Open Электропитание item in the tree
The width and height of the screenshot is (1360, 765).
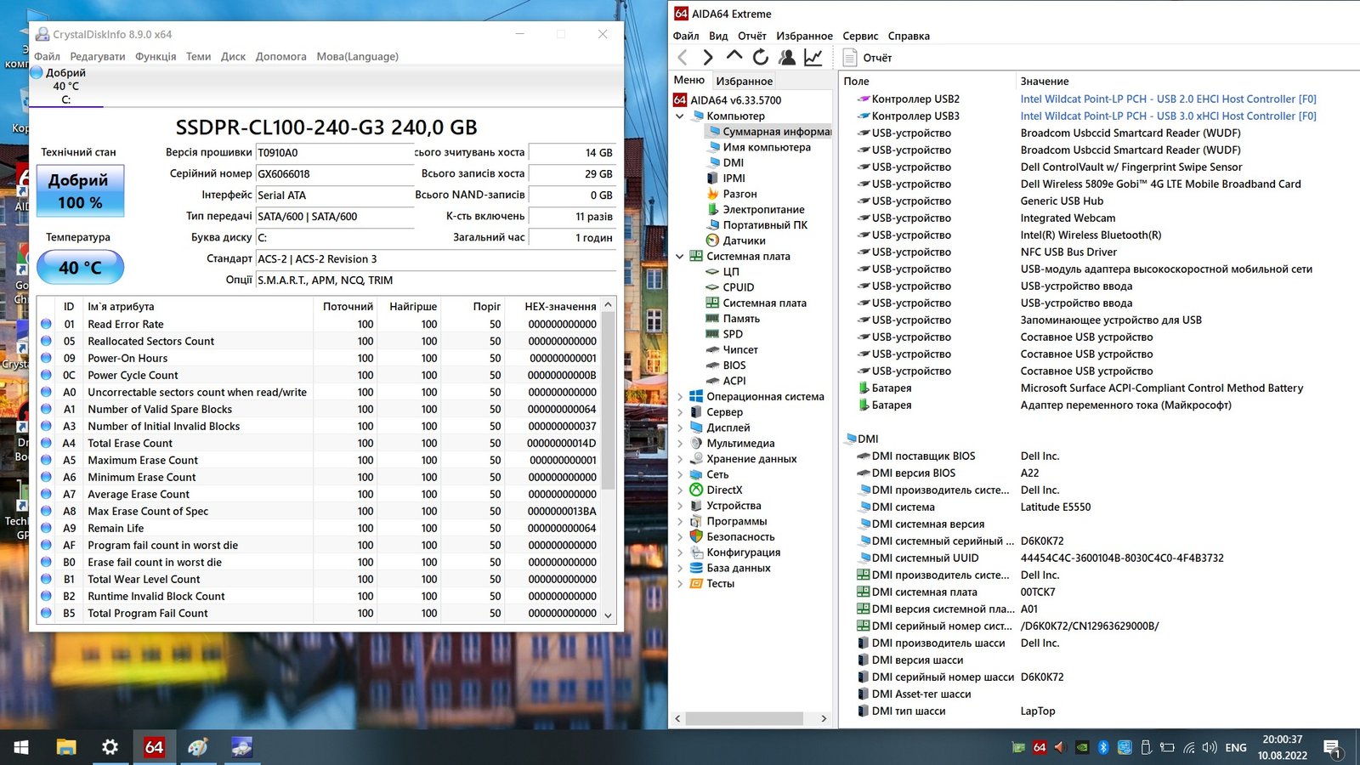point(763,209)
